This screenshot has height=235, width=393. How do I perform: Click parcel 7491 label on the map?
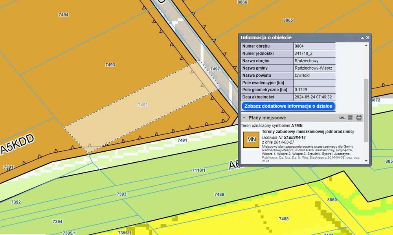pyautogui.click(x=182, y=140)
